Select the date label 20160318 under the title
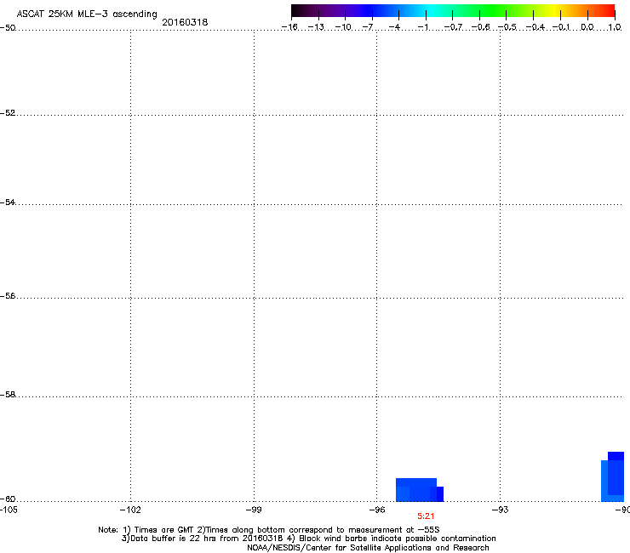 coord(185,22)
